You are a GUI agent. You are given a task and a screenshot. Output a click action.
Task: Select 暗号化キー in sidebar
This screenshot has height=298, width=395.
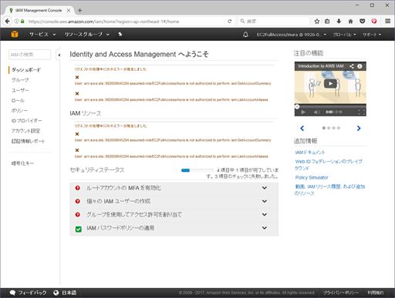point(22,163)
